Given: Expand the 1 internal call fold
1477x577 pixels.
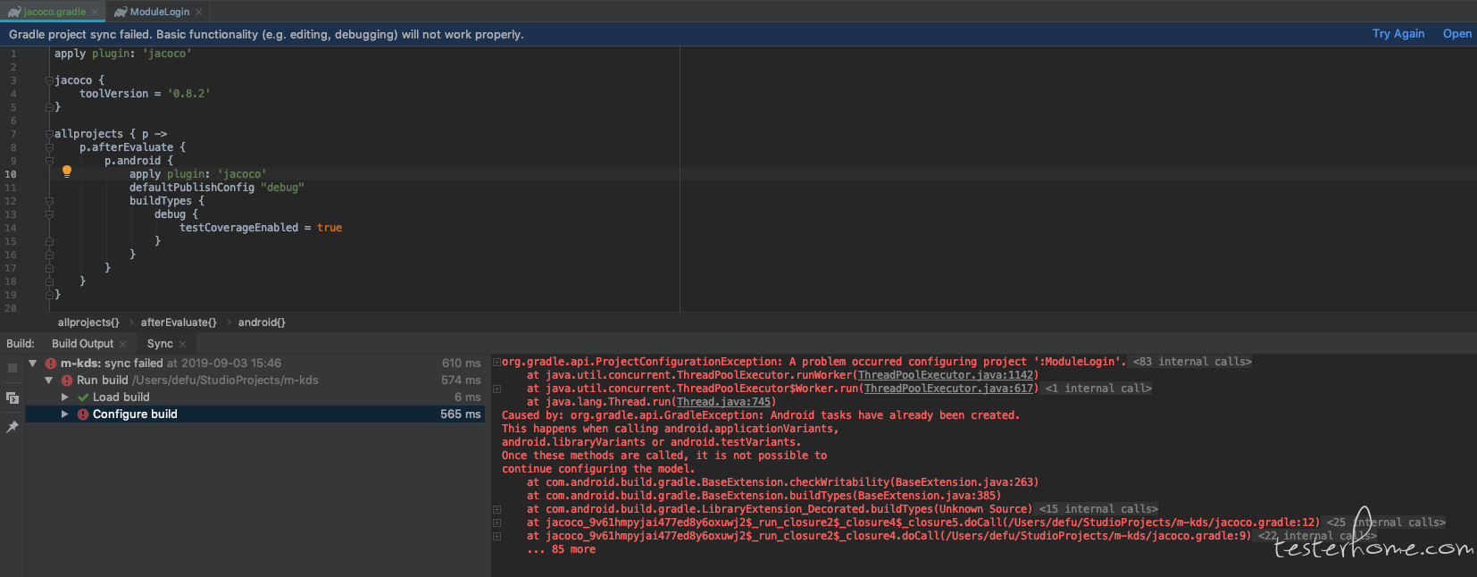Looking at the screenshot, I should 1098,389.
